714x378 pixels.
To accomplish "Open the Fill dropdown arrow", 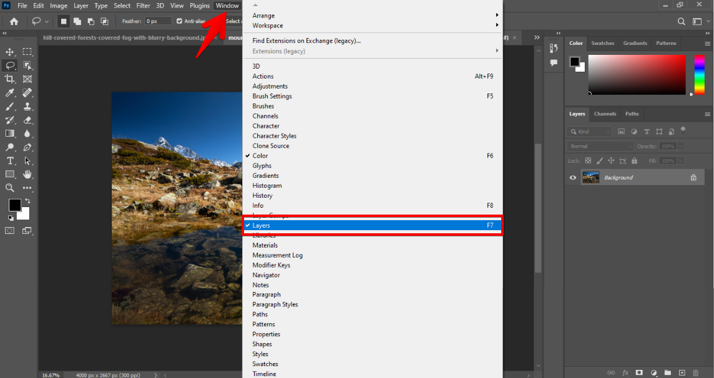I will pyautogui.click(x=681, y=161).
